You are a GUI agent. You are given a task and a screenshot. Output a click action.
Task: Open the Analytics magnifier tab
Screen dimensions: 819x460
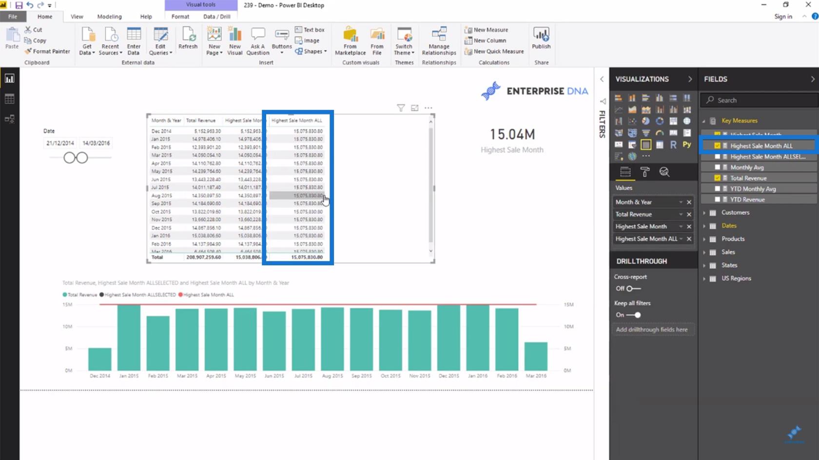[664, 172]
